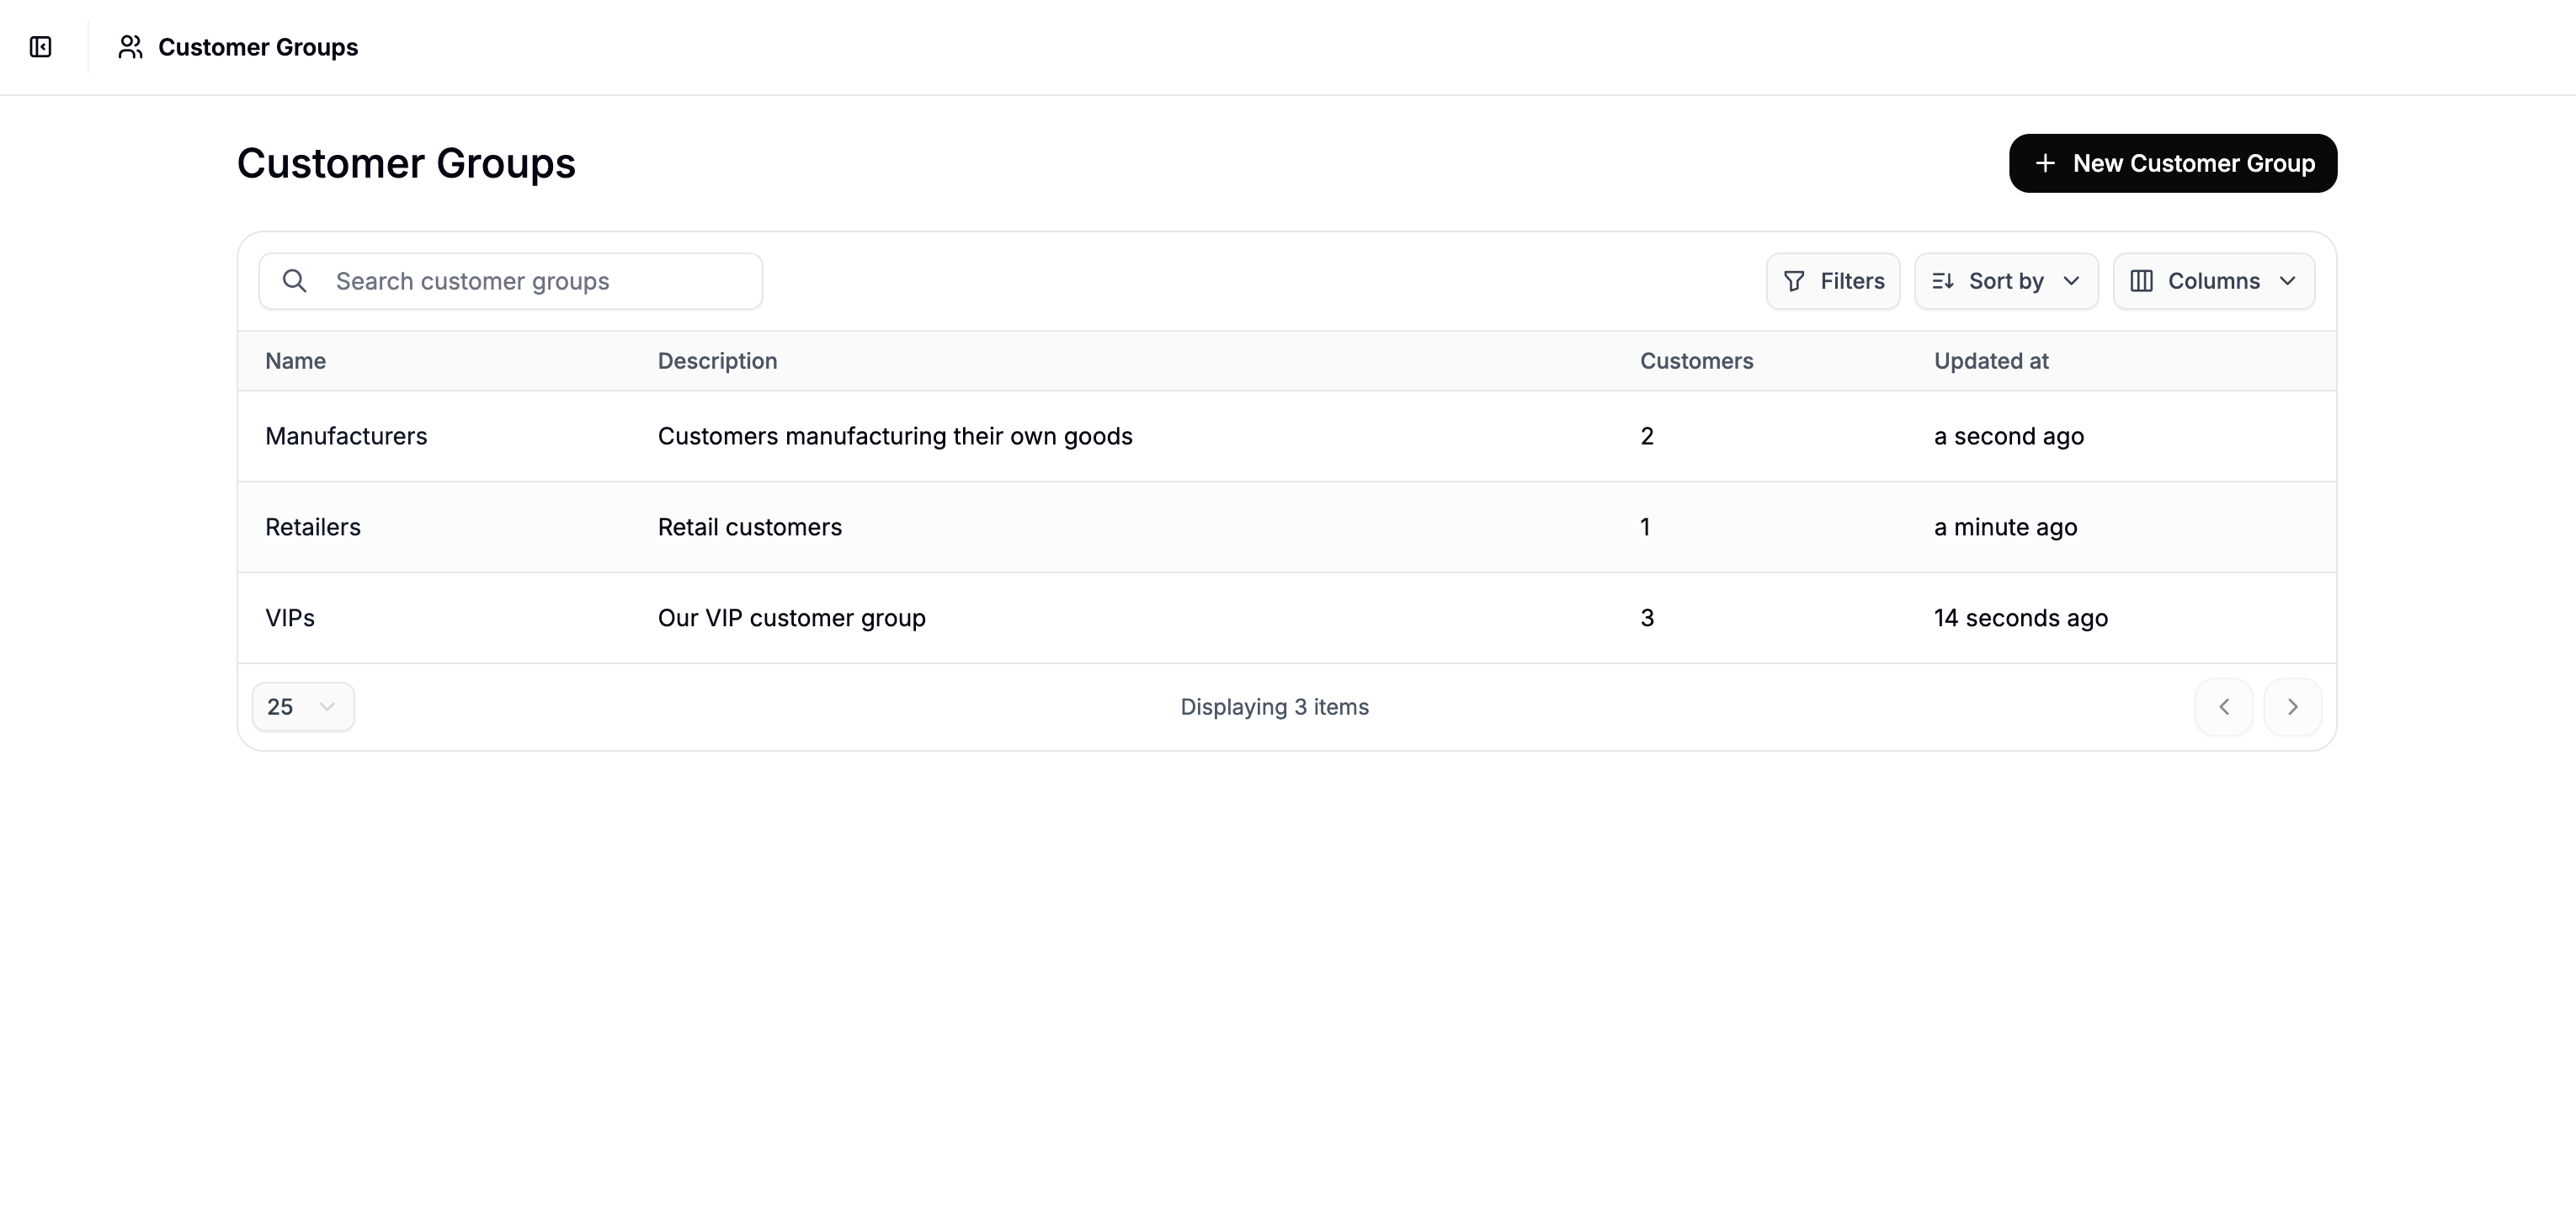Toggle the sidebar panel icon

tap(41, 47)
